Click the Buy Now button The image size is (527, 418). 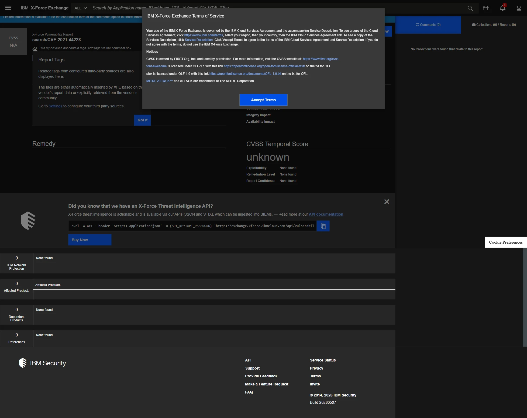pyautogui.click(x=90, y=240)
